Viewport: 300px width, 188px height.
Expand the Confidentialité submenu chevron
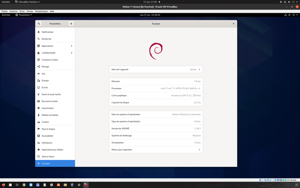click(x=71, y=53)
